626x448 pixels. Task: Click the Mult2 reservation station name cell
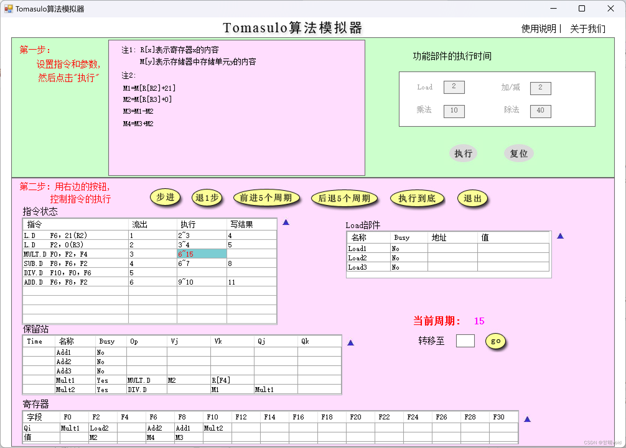pyautogui.click(x=75, y=389)
